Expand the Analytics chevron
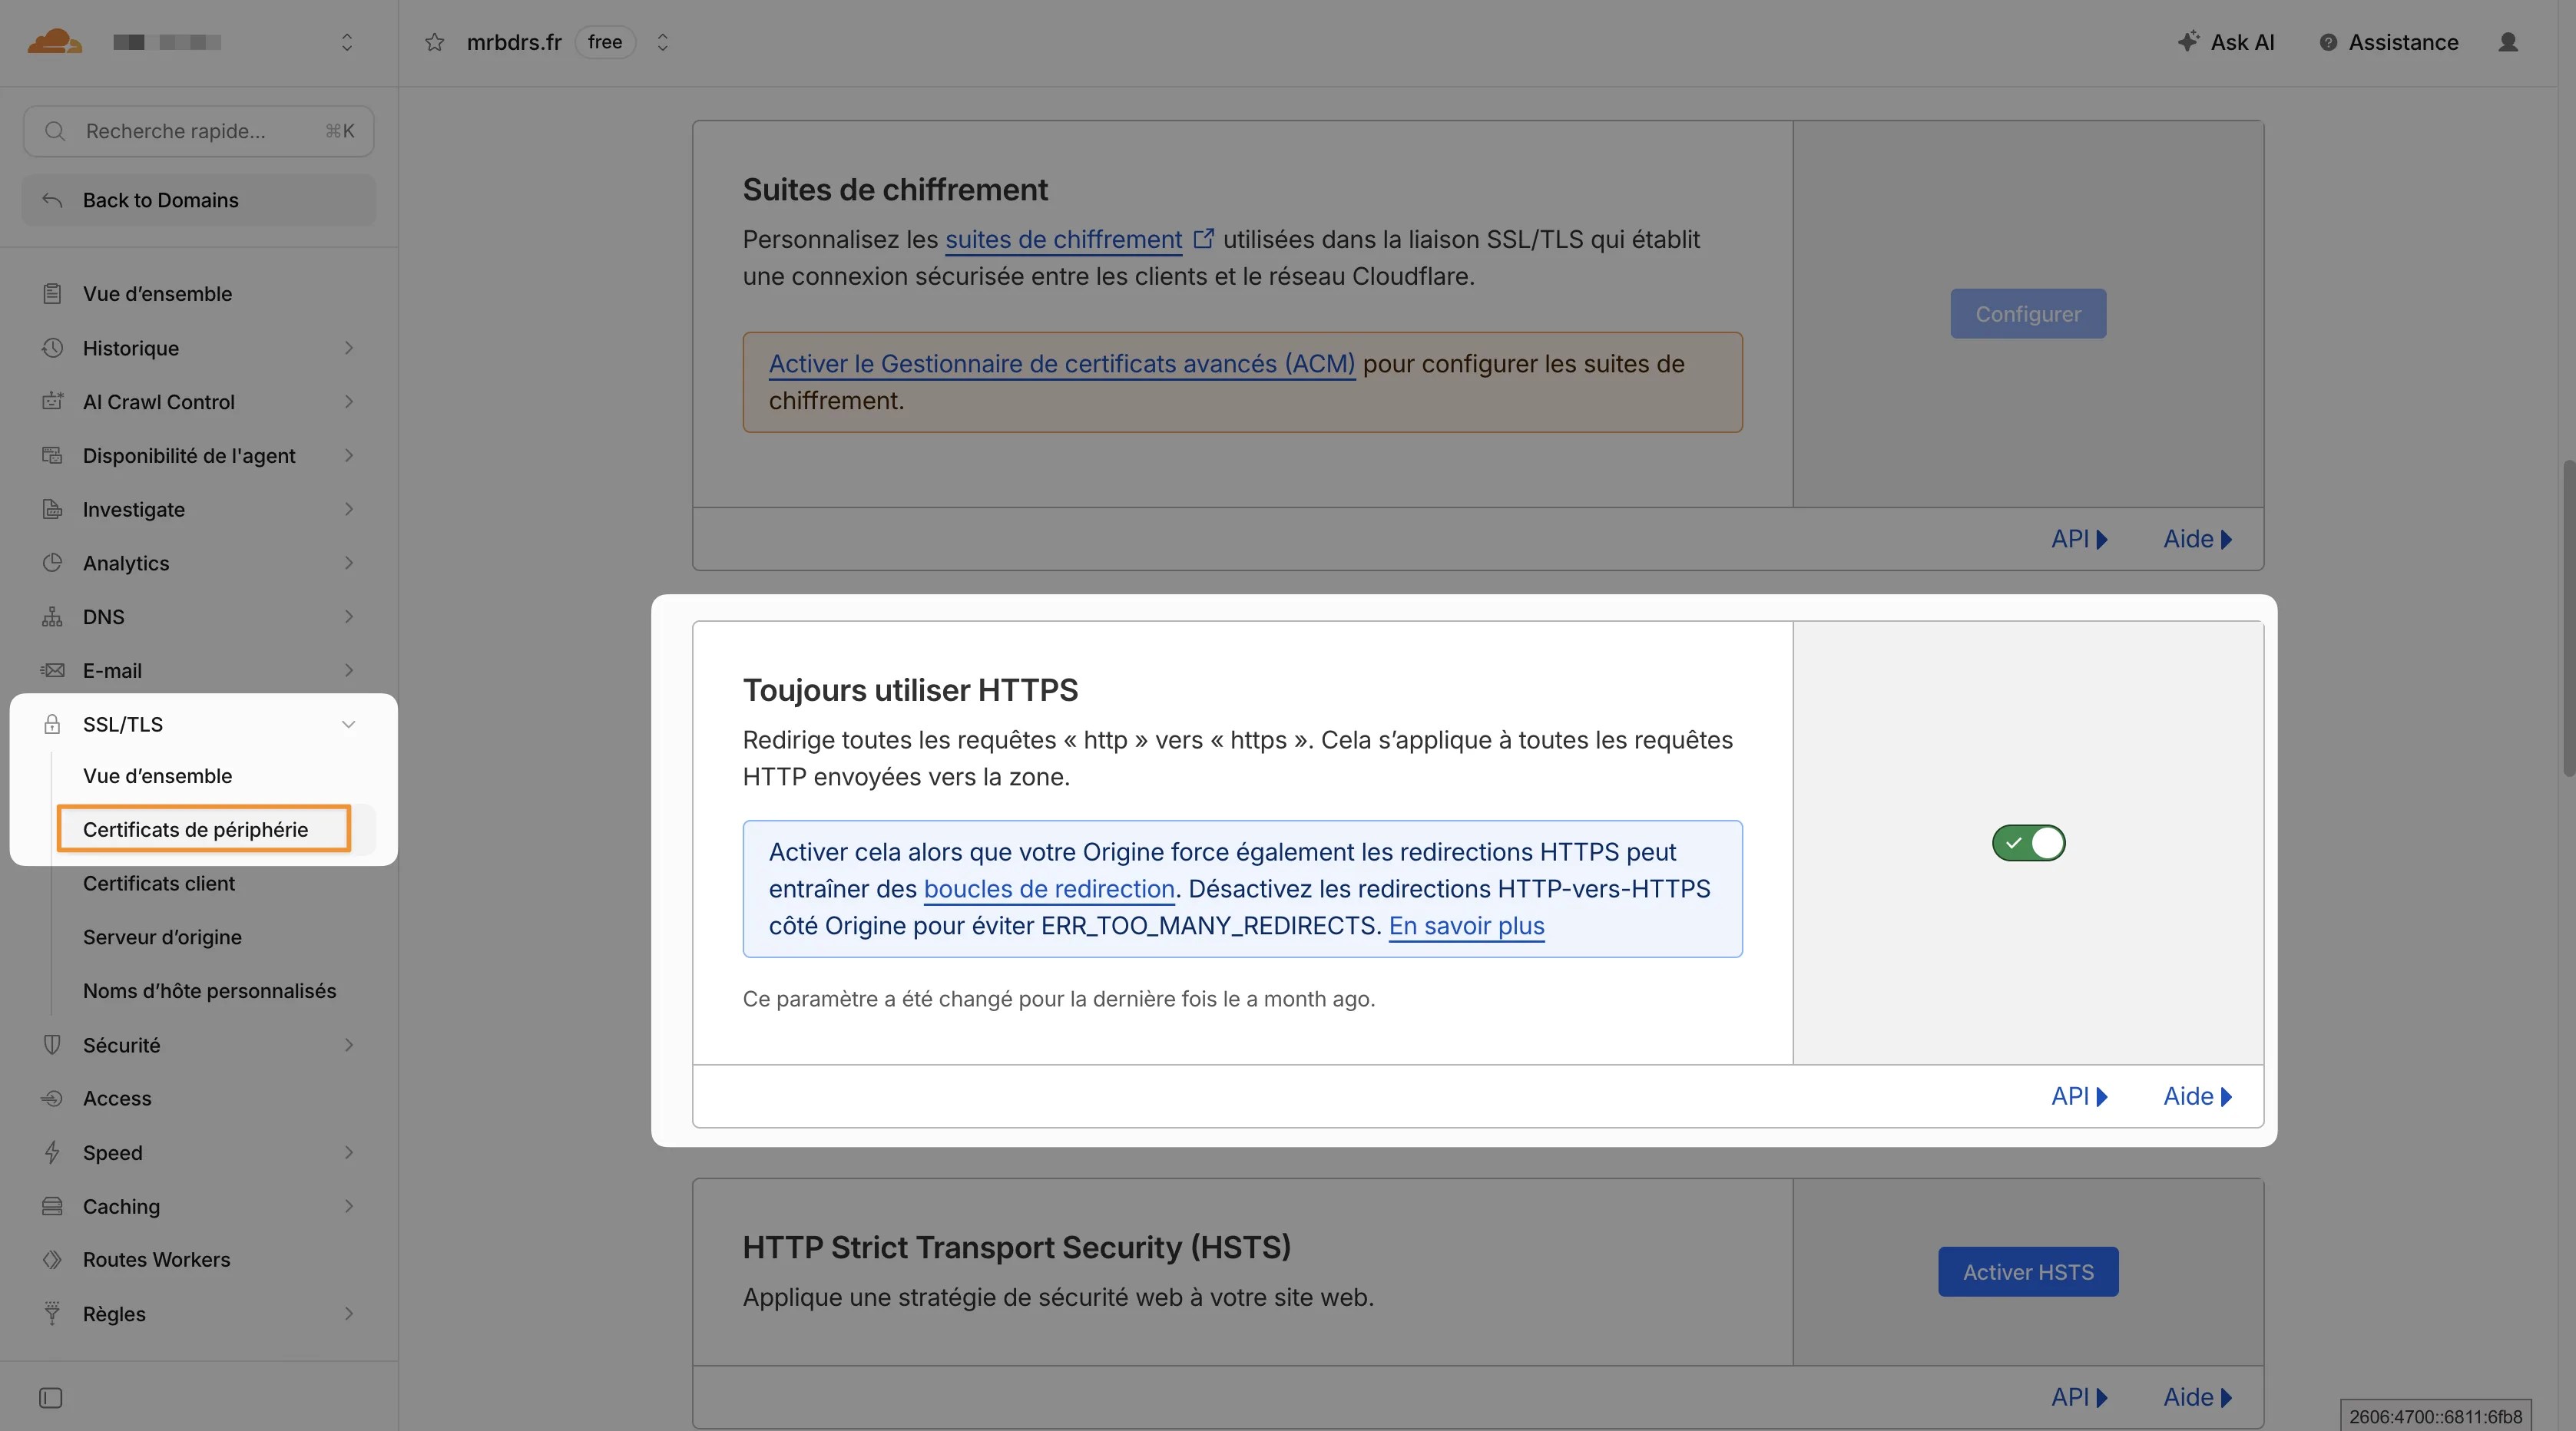 (349, 563)
